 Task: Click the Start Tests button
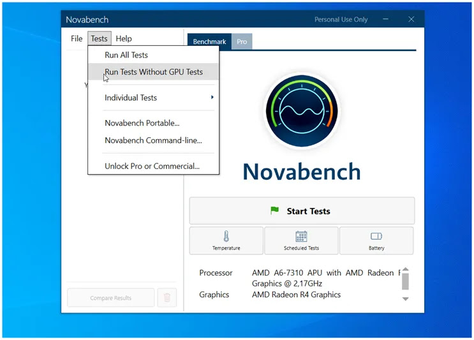click(302, 211)
